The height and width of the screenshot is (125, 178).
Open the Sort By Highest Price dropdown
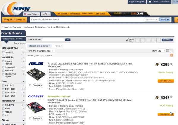click(47, 51)
